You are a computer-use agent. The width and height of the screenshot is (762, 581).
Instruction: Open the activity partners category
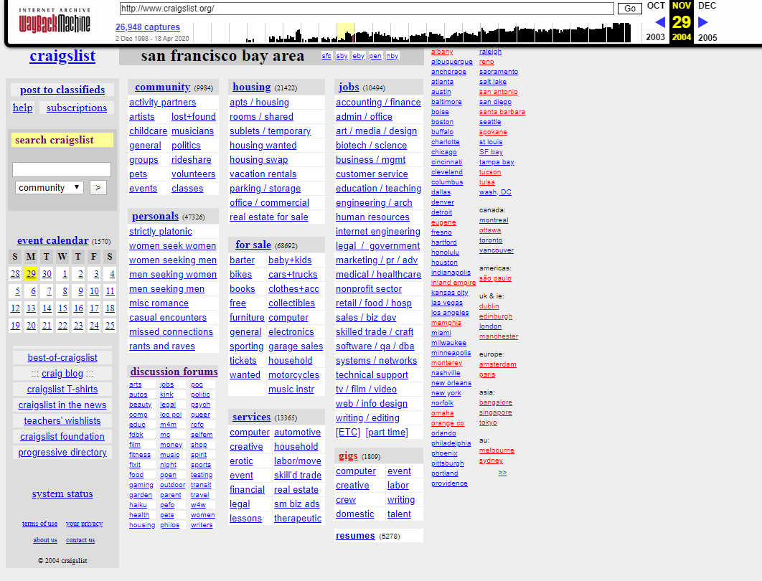[x=162, y=102]
